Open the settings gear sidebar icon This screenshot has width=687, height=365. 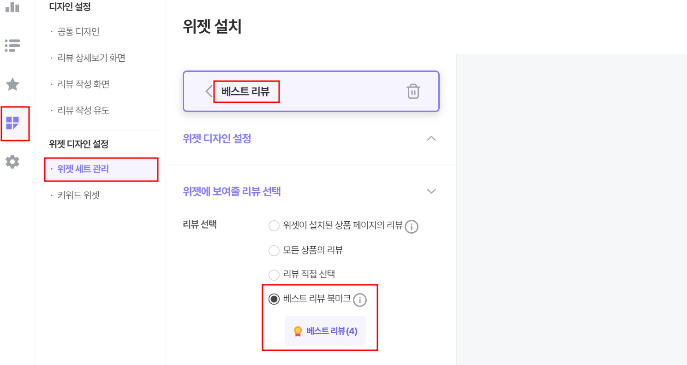click(x=12, y=162)
